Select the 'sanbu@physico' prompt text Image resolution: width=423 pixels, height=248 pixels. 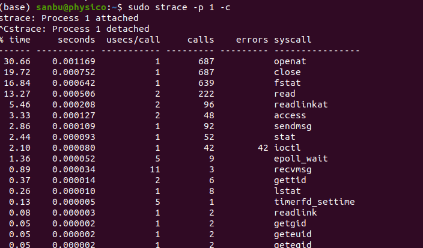pyautogui.click(x=72, y=7)
